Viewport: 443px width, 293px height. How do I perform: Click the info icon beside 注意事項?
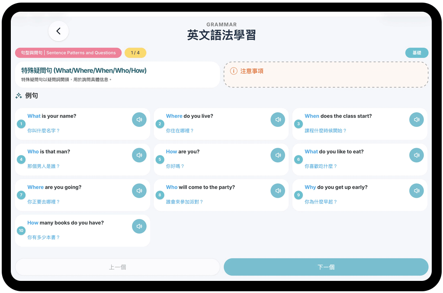(234, 71)
